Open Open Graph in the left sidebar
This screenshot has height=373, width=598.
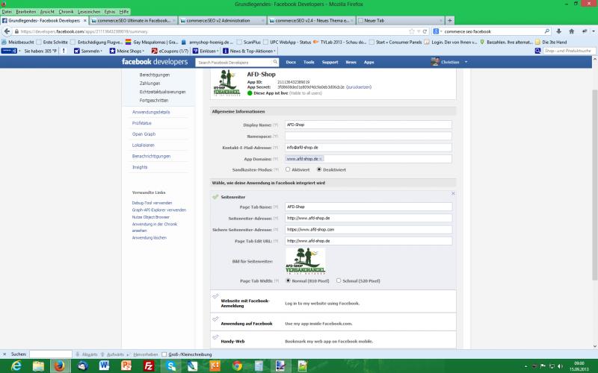pyautogui.click(x=143, y=134)
